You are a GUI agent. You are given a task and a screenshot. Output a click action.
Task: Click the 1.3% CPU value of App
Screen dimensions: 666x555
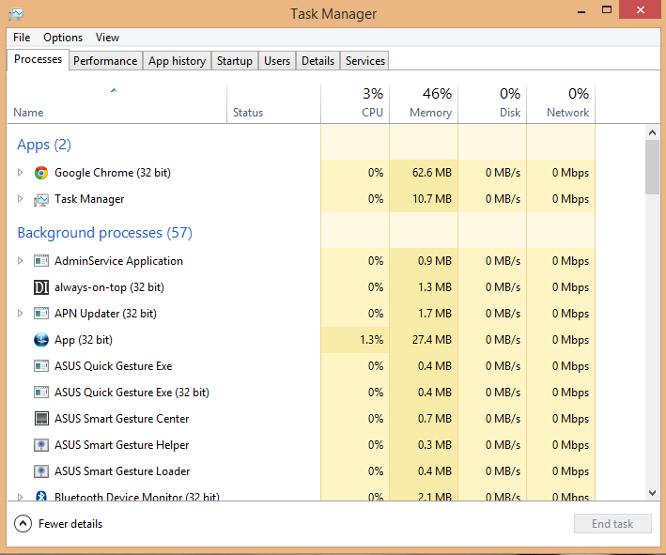point(372,340)
